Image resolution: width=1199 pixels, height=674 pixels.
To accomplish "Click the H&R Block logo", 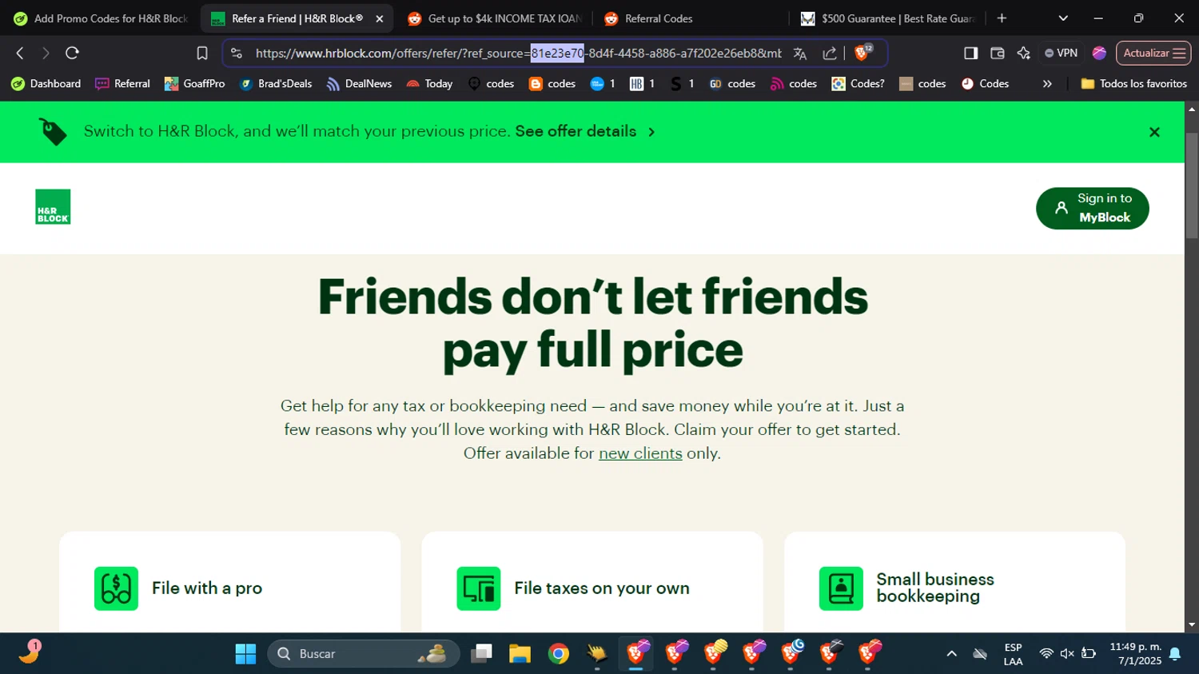I will pos(53,206).
